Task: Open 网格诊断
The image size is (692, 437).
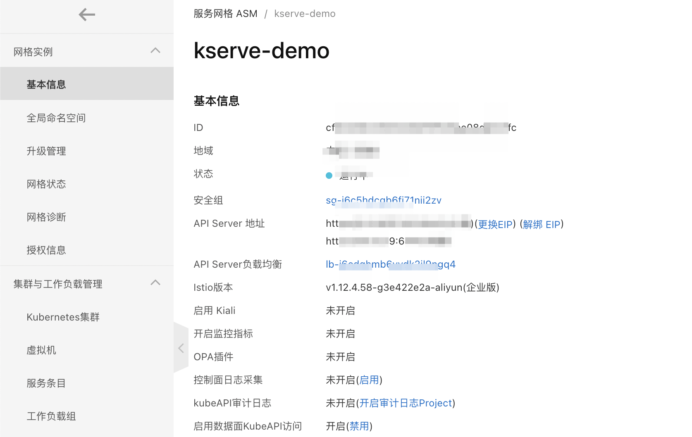Action: 46,217
